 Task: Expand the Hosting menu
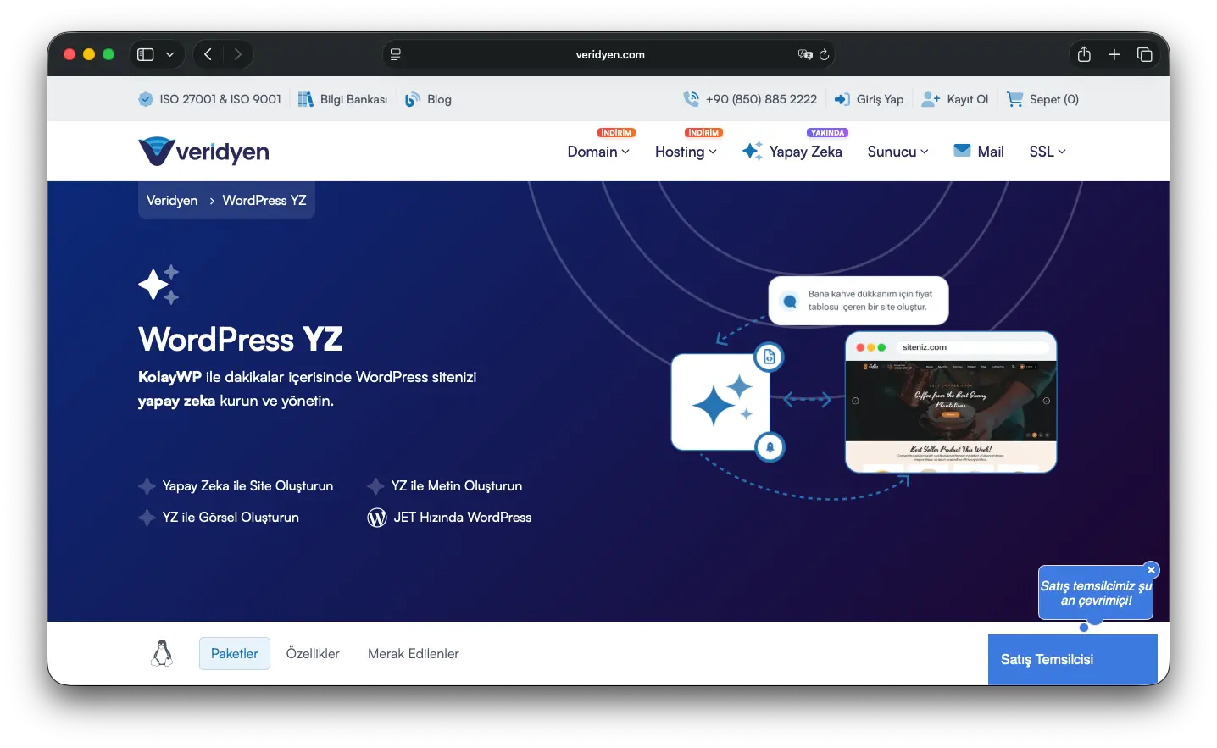click(x=686, y=152)
